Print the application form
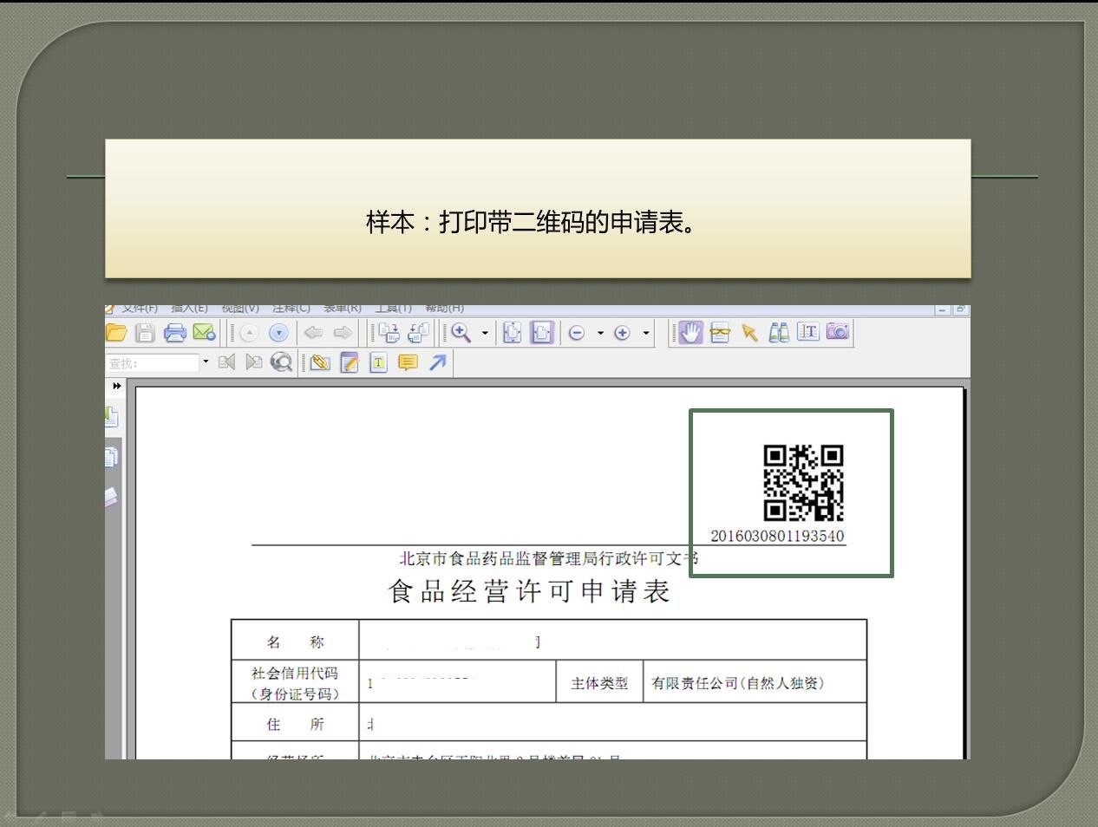Screen dimensions: 1098x827 click(175, 332)
